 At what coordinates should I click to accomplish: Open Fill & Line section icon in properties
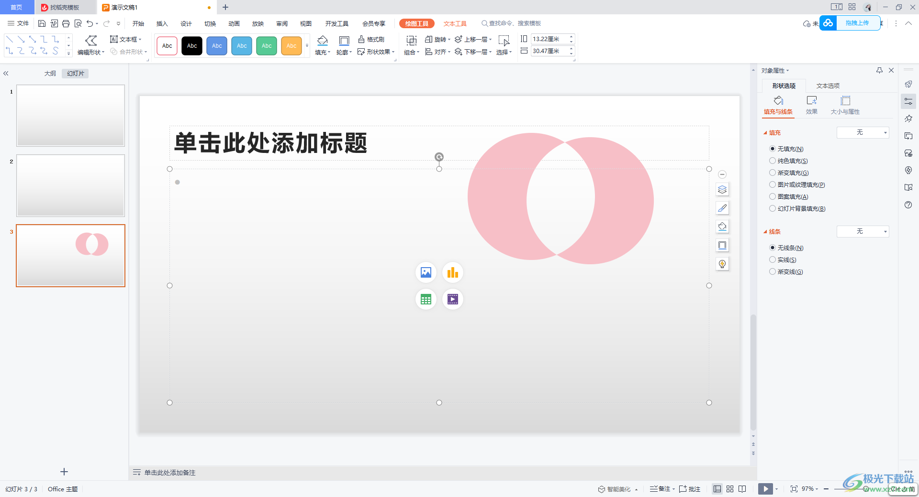(778, 105)
